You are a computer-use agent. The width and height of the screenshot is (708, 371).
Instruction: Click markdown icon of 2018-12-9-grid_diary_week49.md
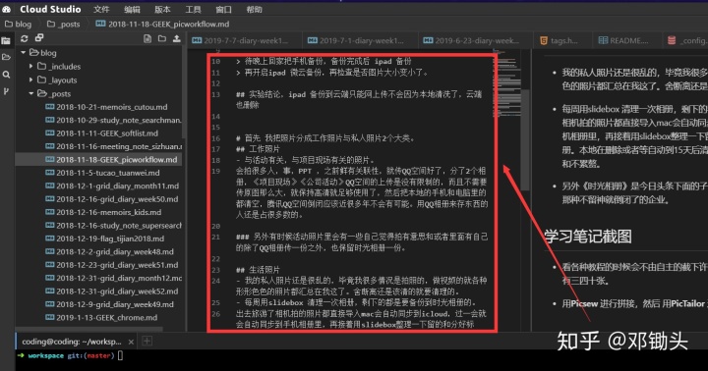[50, 304]
